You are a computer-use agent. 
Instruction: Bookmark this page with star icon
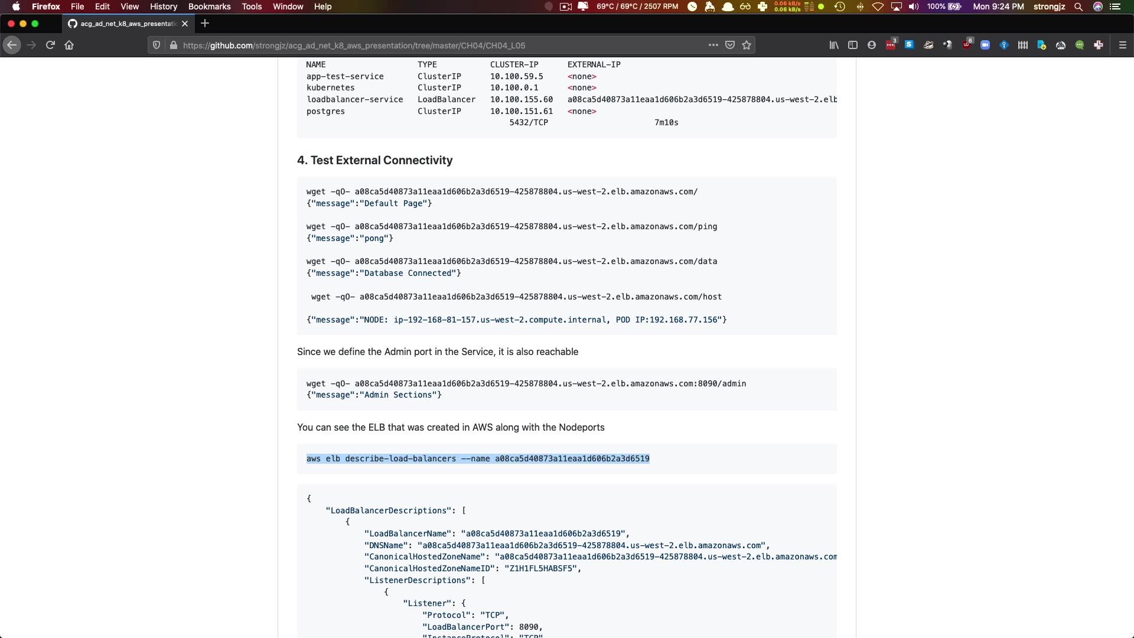click(747, 45)
